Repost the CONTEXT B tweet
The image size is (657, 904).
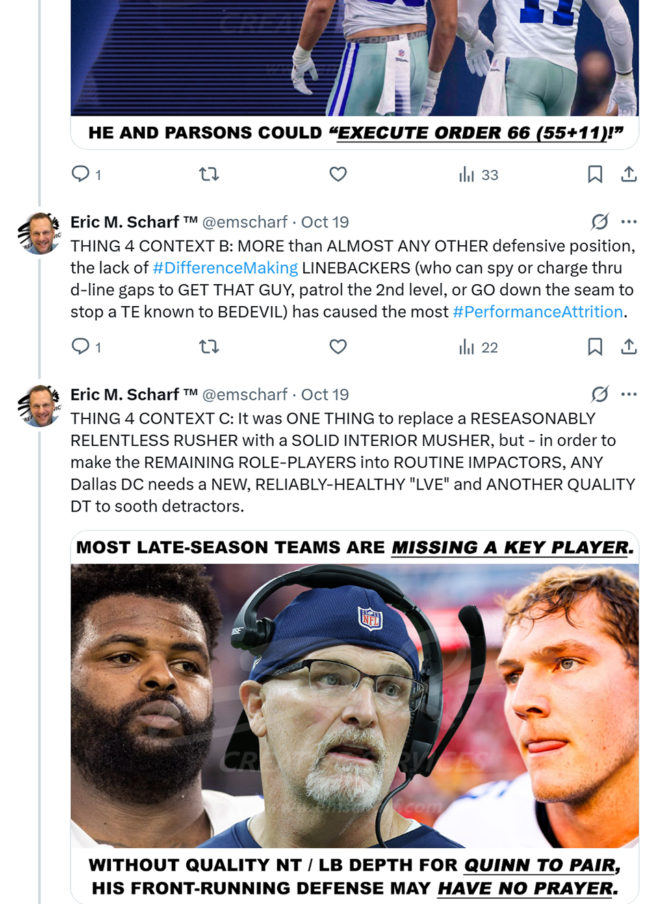coord(209,347)
